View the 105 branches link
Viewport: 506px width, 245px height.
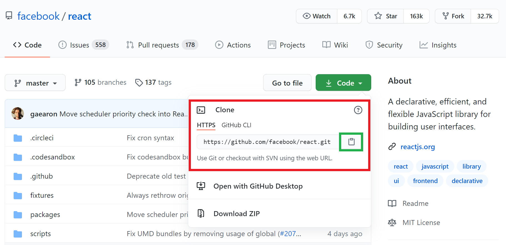[x=100, y=82]
